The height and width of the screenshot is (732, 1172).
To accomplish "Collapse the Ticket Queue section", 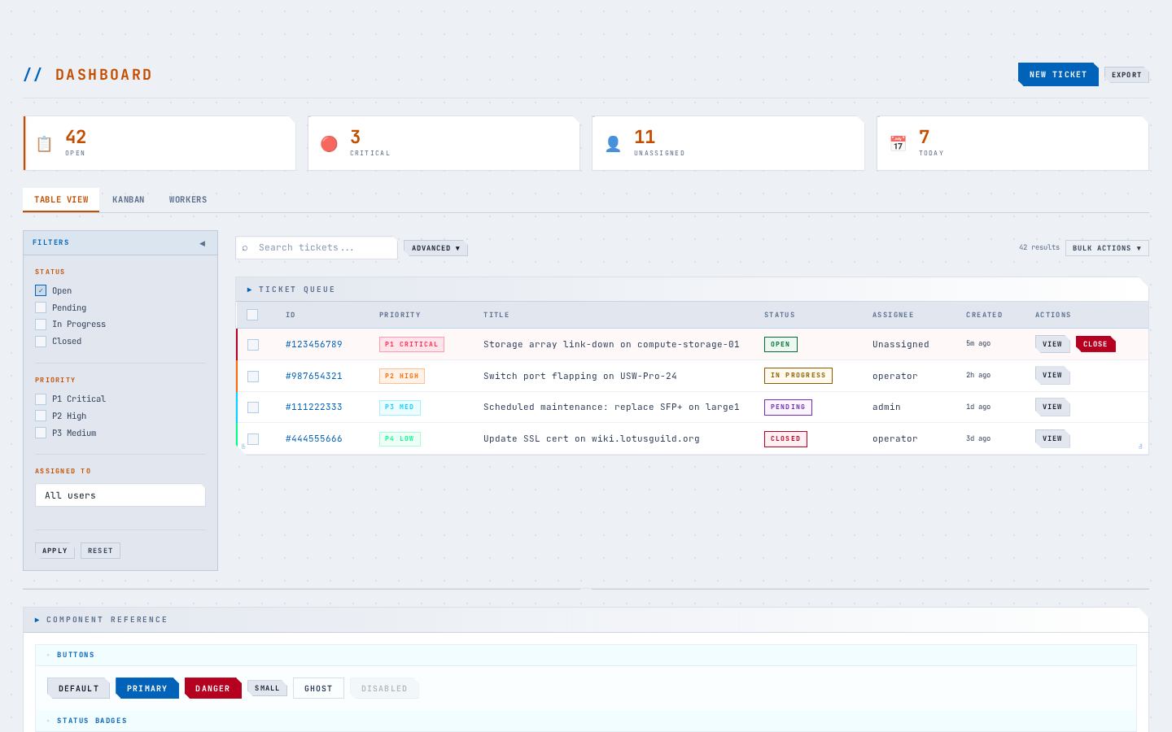I will tap(692, 290).
